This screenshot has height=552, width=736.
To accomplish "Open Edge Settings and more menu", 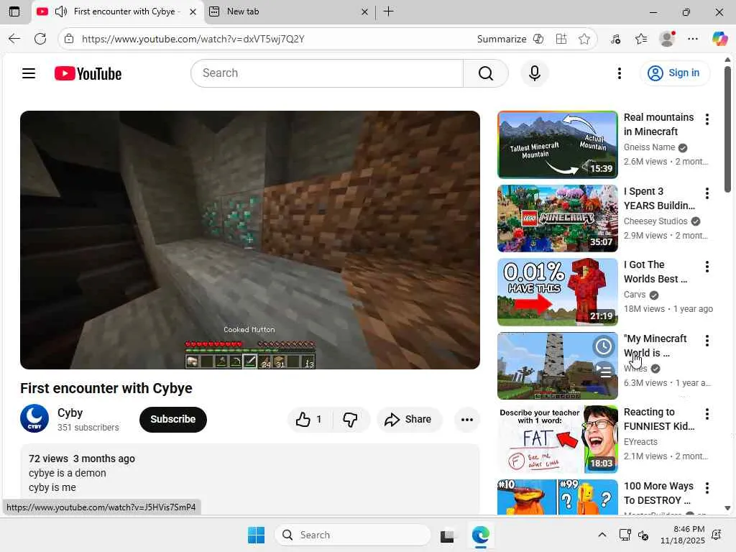I will [x=693, y=39].
